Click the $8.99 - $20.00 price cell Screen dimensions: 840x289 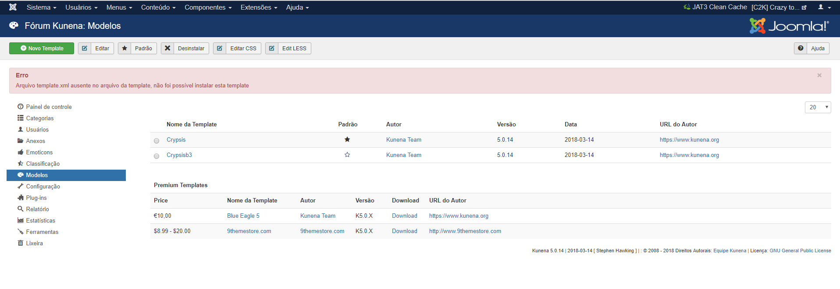click(x=172, y=231)
